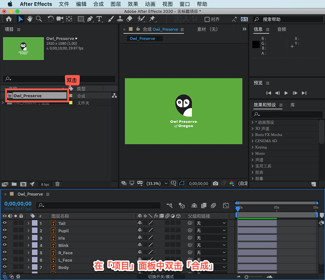
Task: Hide the Tail layer with eye icon
Action: tap(5, 223)
